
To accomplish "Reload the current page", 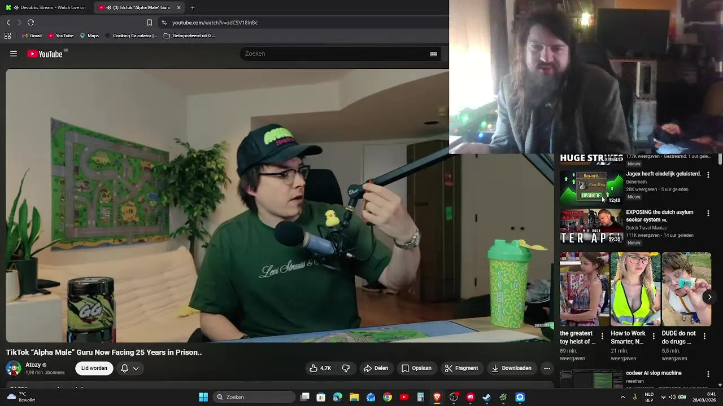I will coord(31,23).
